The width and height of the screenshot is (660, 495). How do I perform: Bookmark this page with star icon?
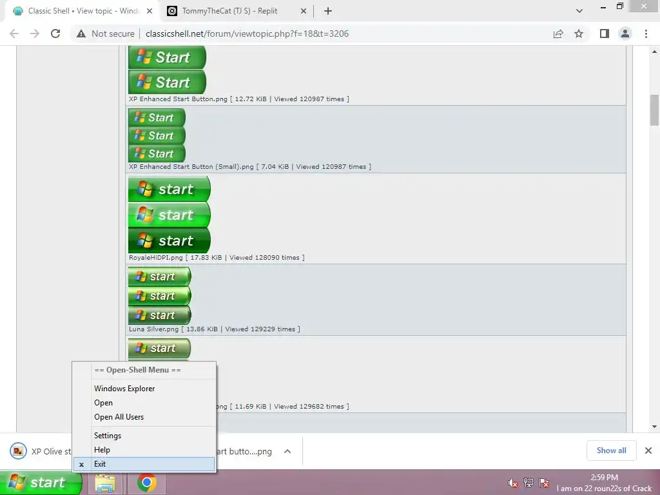click(x=579, y=34)
